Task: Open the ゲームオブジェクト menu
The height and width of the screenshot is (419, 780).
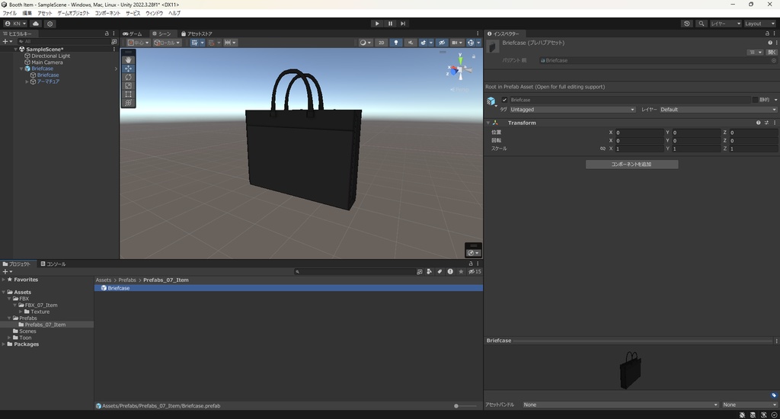Action: [73, 14]
